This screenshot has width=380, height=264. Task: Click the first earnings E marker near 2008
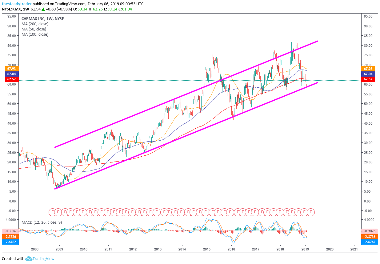[52, 212]
